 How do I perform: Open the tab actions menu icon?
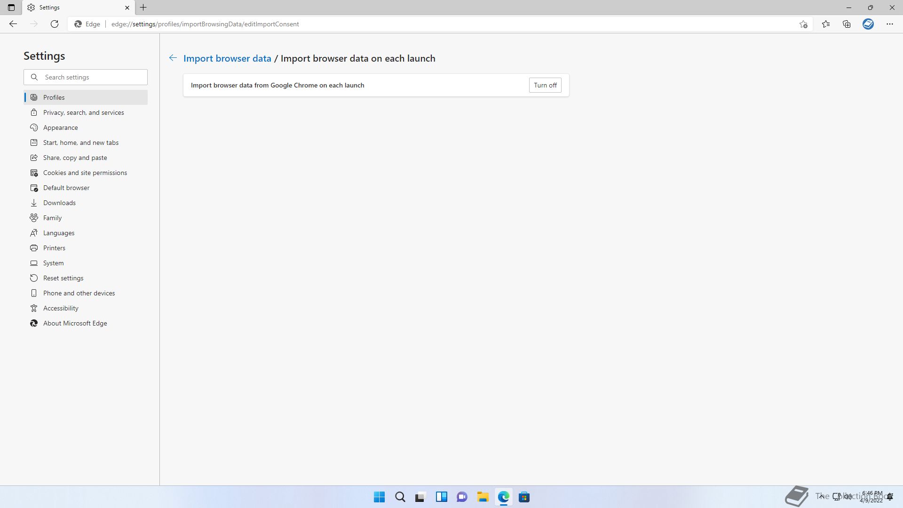coord(11,8)
